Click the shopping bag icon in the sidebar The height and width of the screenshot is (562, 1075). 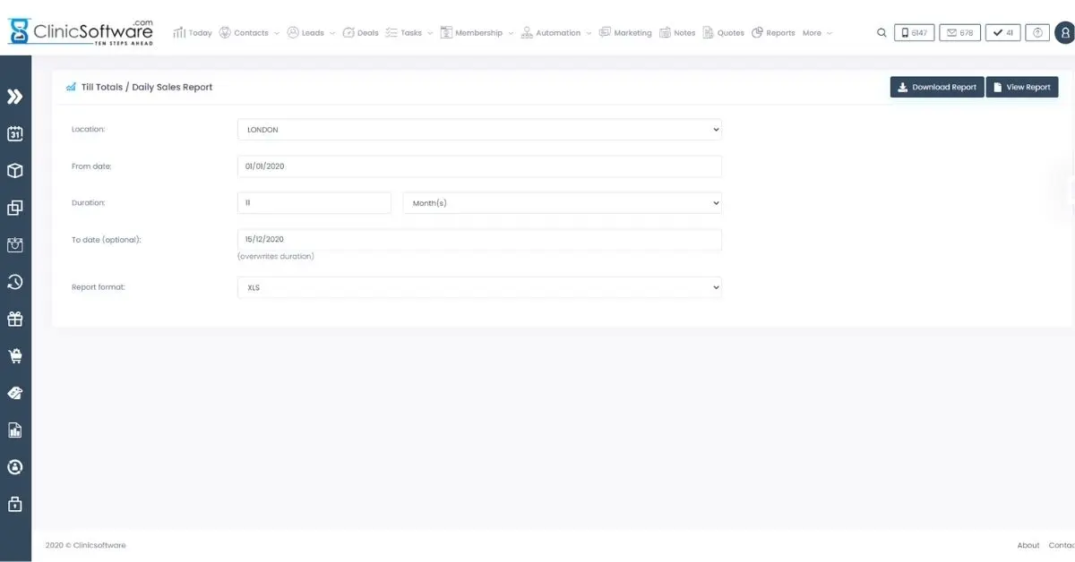14,244
